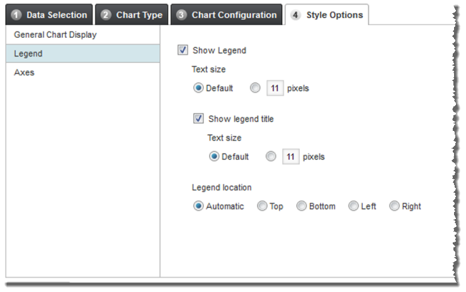Switch to the Chart Type tab
The image size is (466, 292).
(132, 14)
